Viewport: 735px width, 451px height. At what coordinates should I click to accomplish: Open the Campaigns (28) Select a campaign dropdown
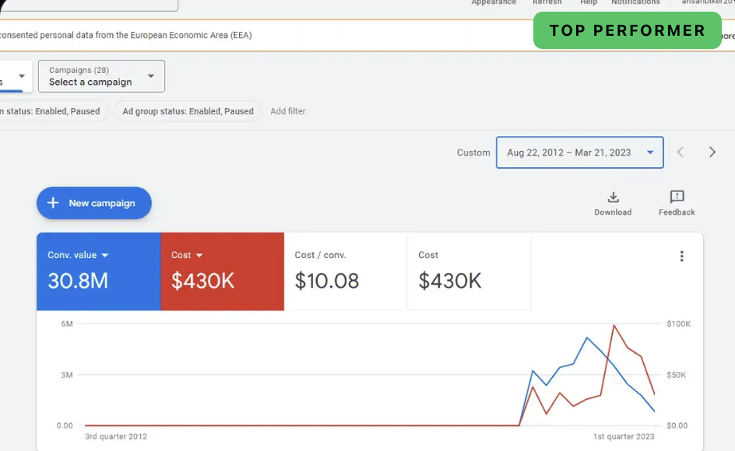click(101, 76)
